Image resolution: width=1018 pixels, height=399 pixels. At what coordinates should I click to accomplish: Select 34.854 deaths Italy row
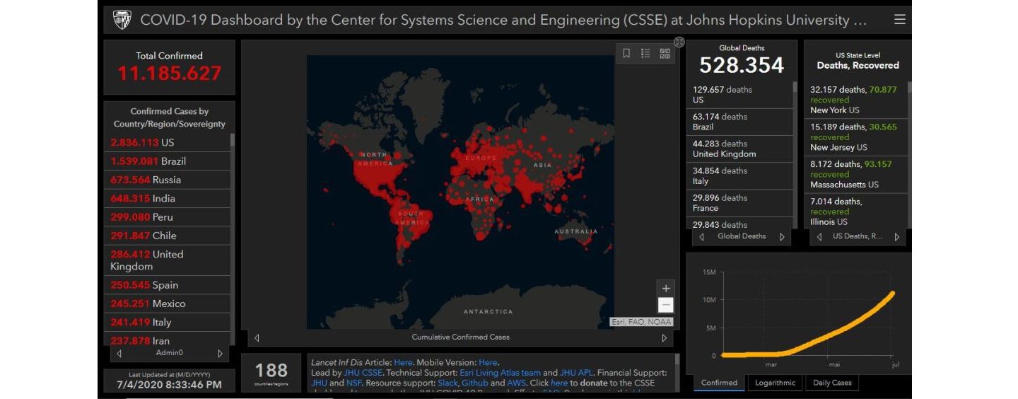[x=739, y=176]
